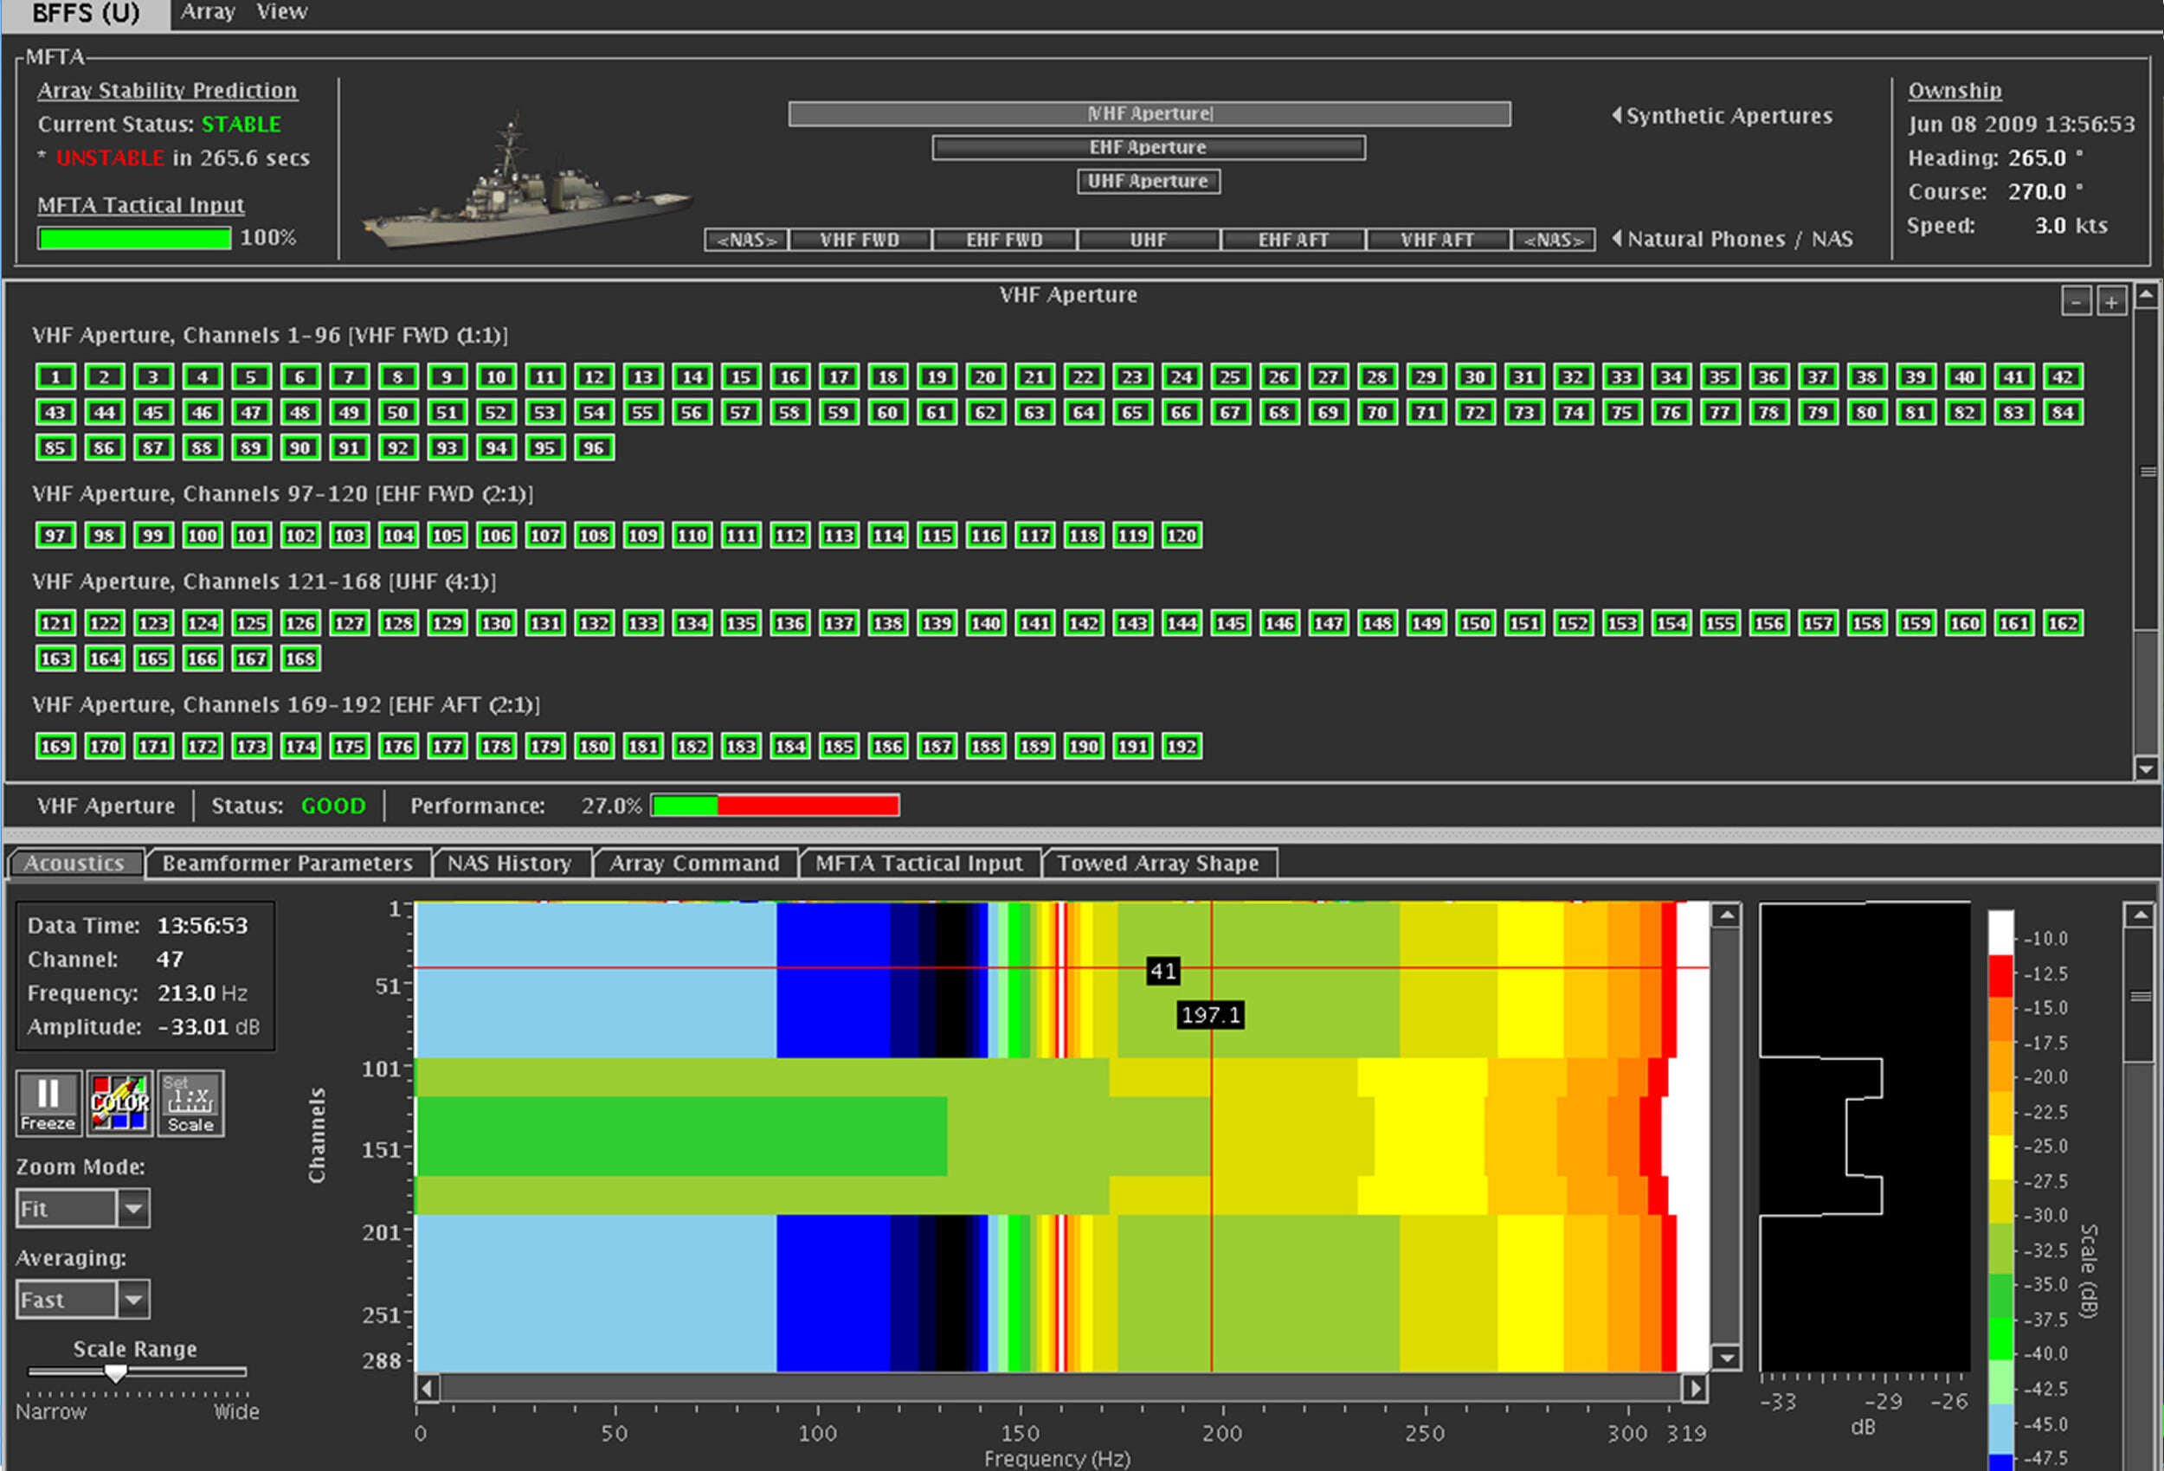Open the Ownship link
This screenshot has width=2164, height=1471.
[x=1955, y=90]
